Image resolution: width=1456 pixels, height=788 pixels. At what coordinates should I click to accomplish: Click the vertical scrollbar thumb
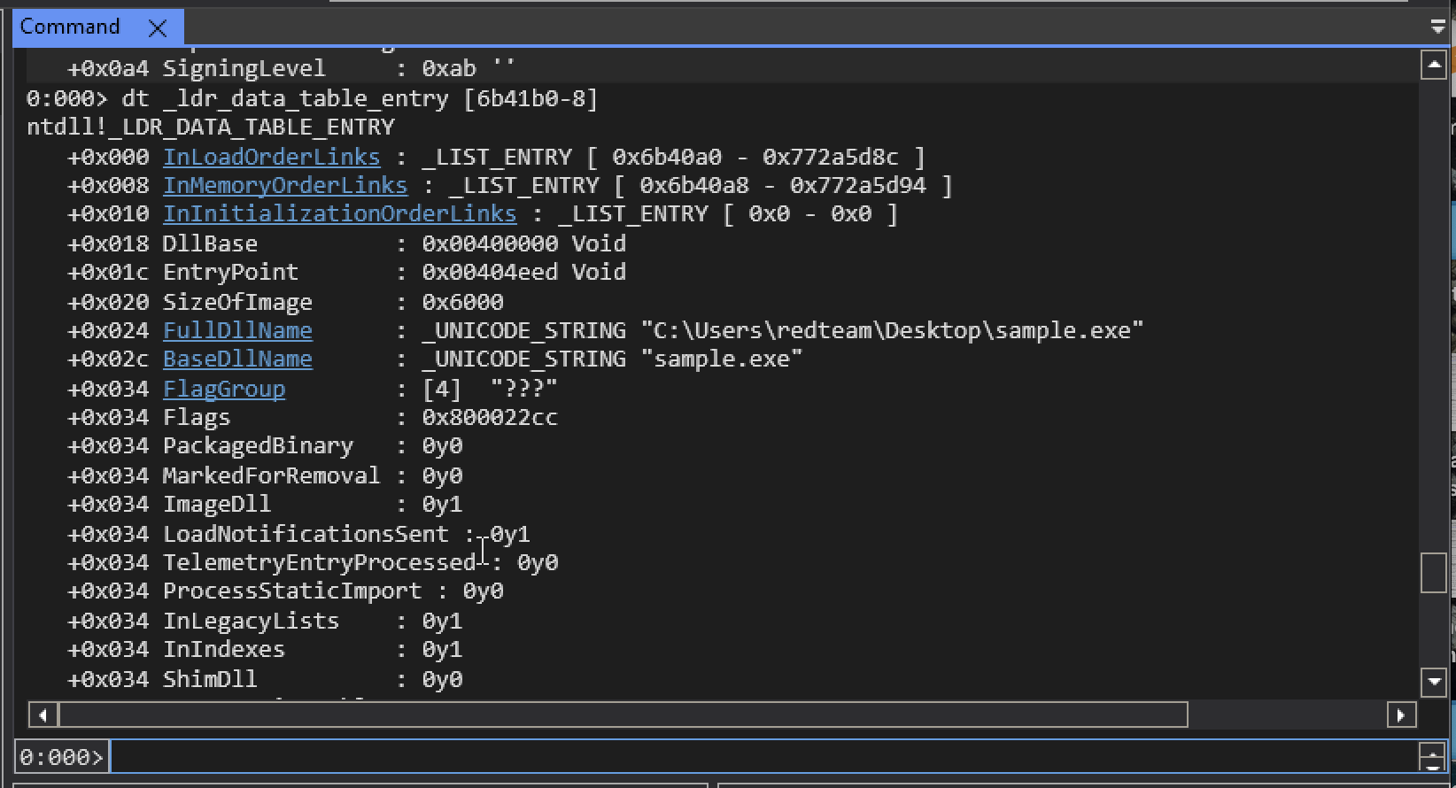1434,573
